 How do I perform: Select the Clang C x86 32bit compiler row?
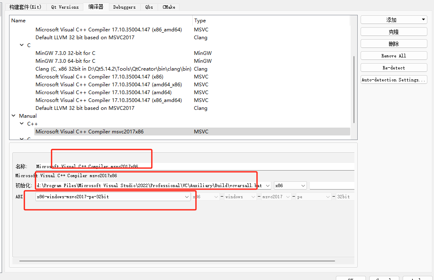[113, 69]
